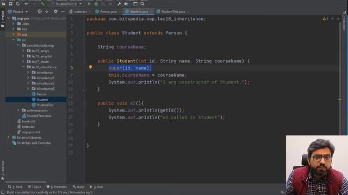Click the warning indicator in editor corner
348x195 pixels.
point(325,19)
